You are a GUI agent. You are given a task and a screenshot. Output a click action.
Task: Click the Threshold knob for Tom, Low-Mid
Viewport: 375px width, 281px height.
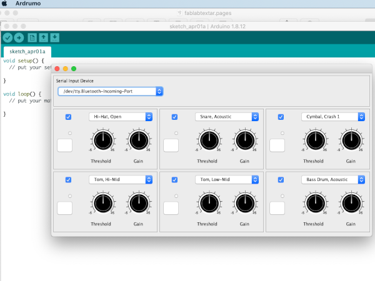[209, 204]
